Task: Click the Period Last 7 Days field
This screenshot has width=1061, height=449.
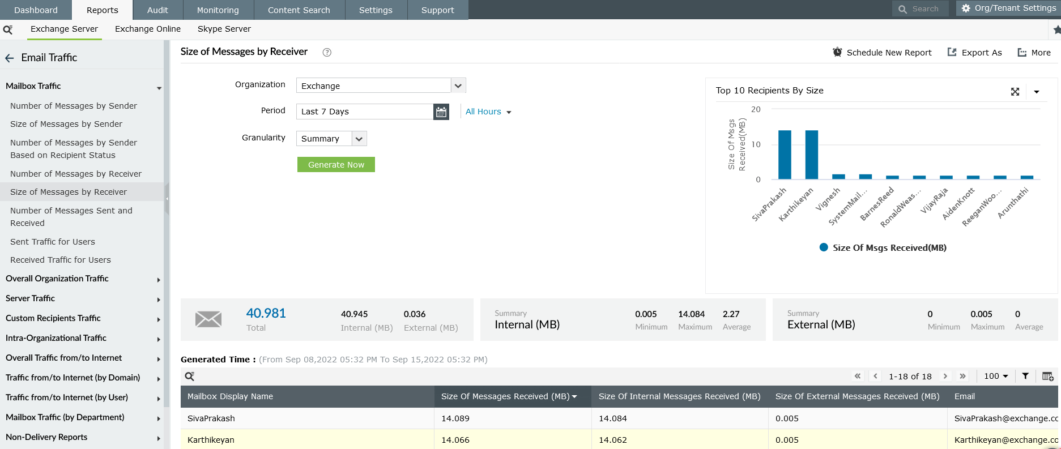Action: [365, 112]
